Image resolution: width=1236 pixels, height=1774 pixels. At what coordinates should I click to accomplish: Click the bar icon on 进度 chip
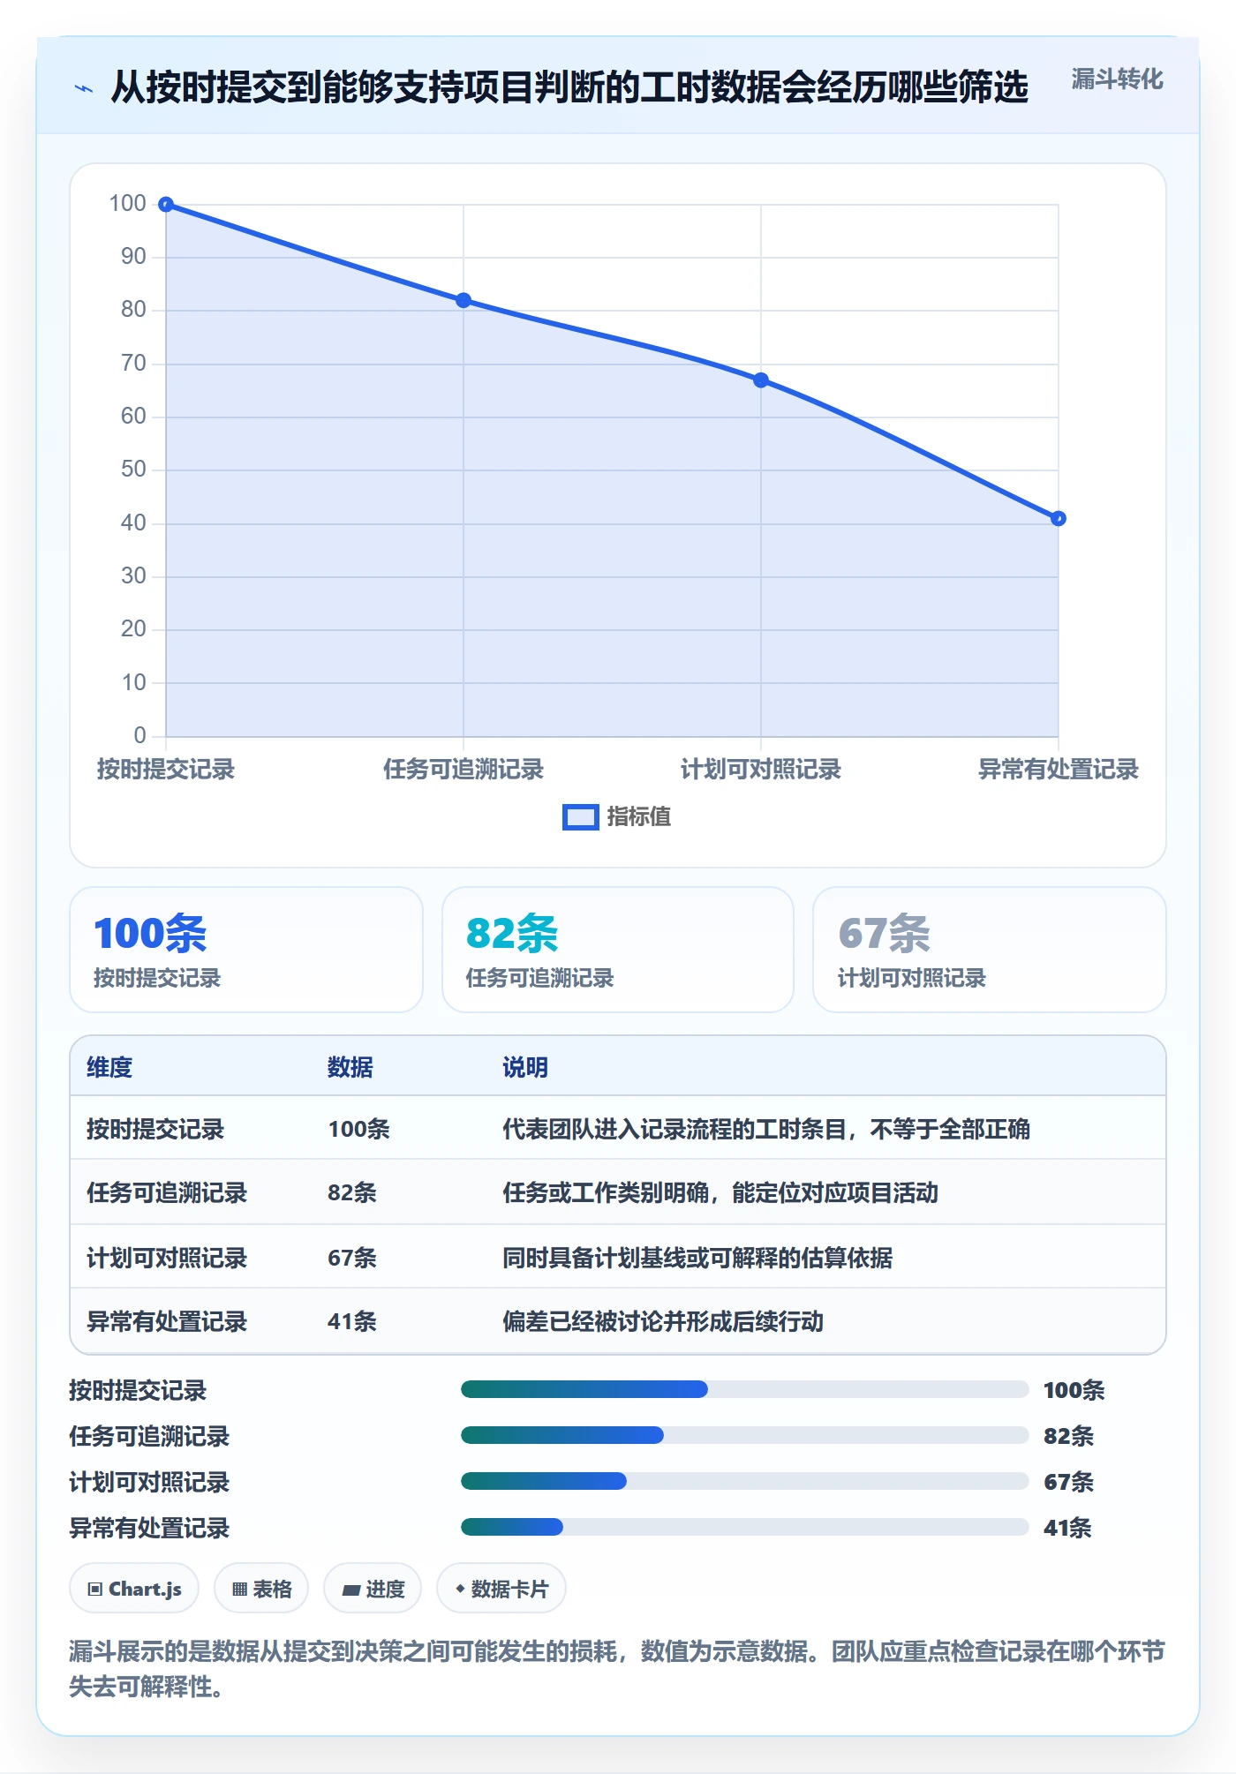(x=351, y=1590)
